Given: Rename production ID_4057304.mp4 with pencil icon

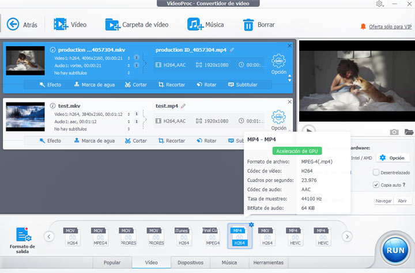Looking at the screenshot, I should pyautogui.click(x=232, y=50).
